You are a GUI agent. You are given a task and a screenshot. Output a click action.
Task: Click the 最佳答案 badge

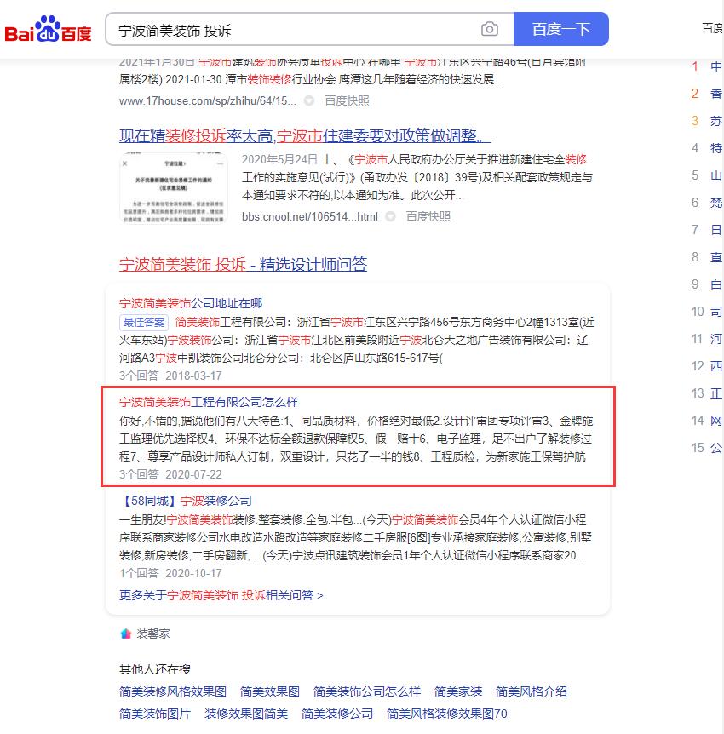click(x=144, y=323)
